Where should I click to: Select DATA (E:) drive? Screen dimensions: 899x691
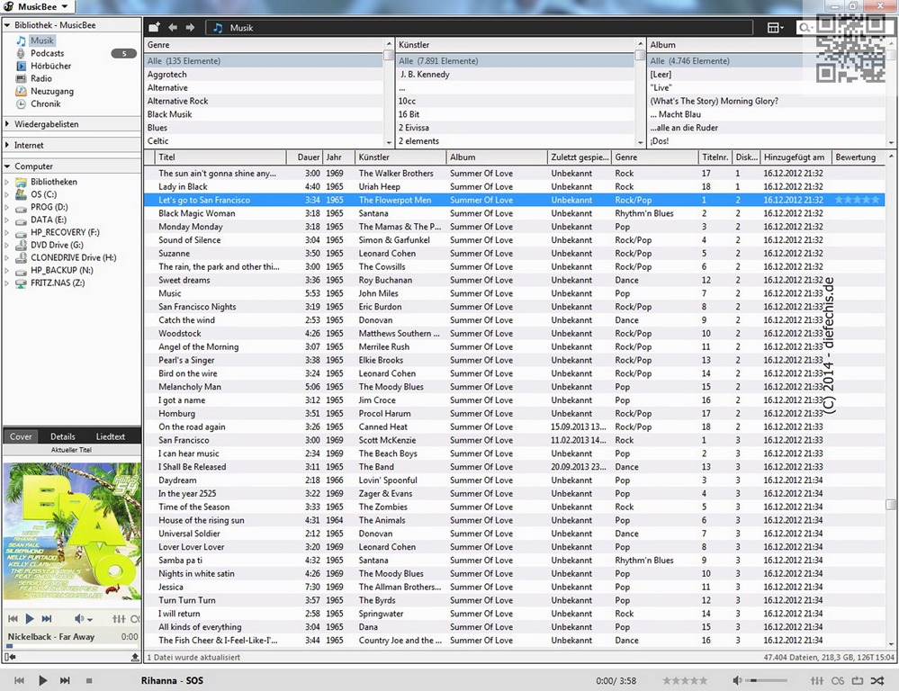[49, 220]
